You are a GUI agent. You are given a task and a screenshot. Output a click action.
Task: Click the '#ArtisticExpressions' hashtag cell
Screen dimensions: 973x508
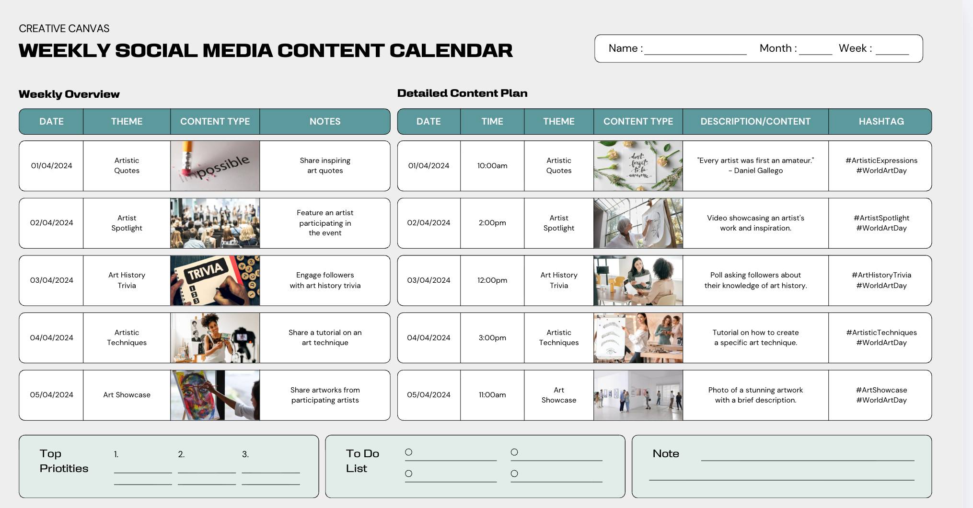click(x=881, y=165)
